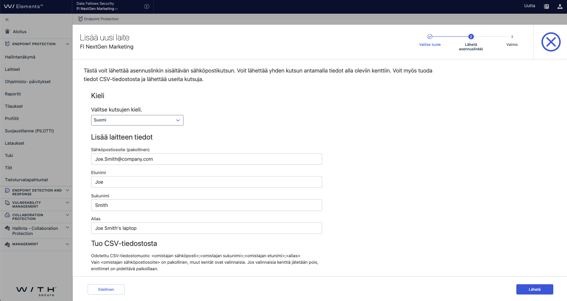The image size is (567, 301).
Task: Close the wizard with the large X icon
Action: coord(551,42)
